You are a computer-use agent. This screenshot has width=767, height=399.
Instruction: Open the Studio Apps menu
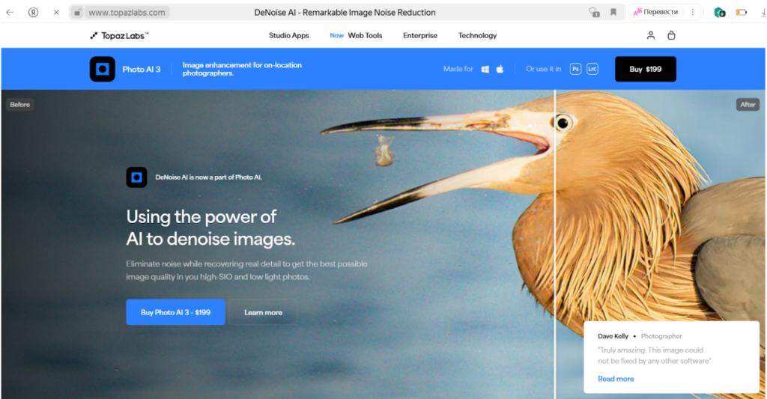288,35
